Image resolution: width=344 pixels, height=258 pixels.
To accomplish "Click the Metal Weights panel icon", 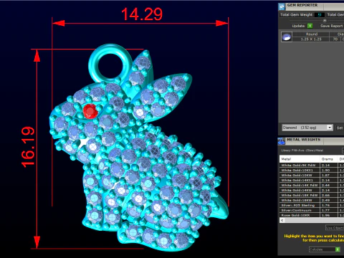I will pos(282,141).
